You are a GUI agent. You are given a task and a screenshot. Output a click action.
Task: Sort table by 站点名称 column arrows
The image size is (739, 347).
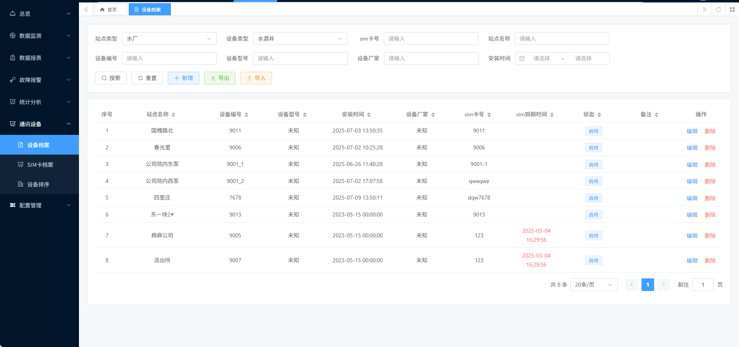click(173, 115)
